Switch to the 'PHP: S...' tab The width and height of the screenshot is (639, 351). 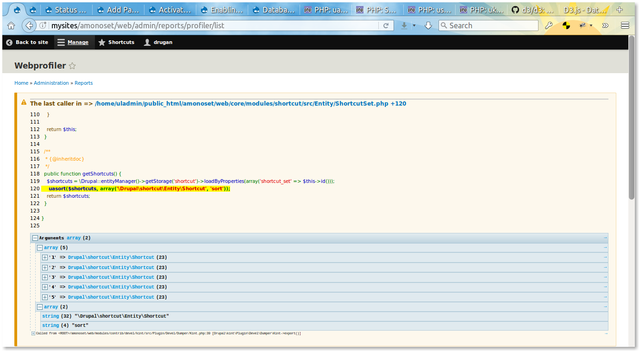[x=377, y=10]
